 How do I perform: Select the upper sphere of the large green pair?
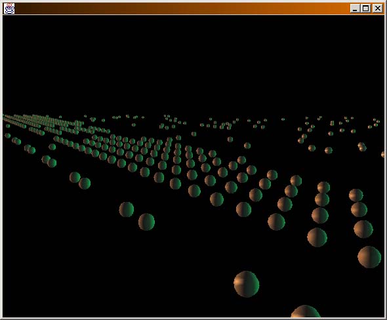127,209
